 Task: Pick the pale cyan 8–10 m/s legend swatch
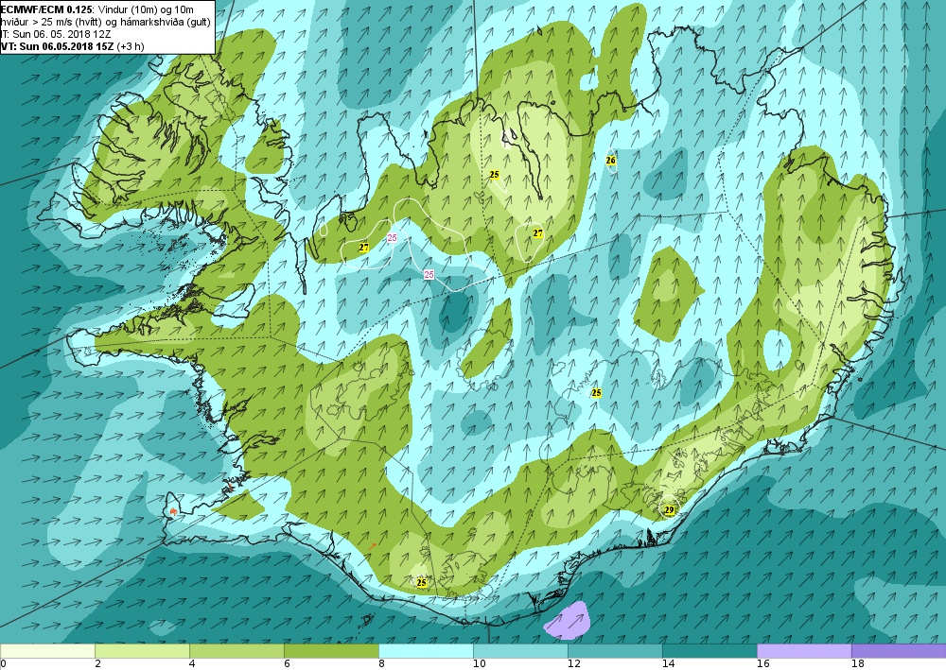pyautogui.click(x=426, y=651)
